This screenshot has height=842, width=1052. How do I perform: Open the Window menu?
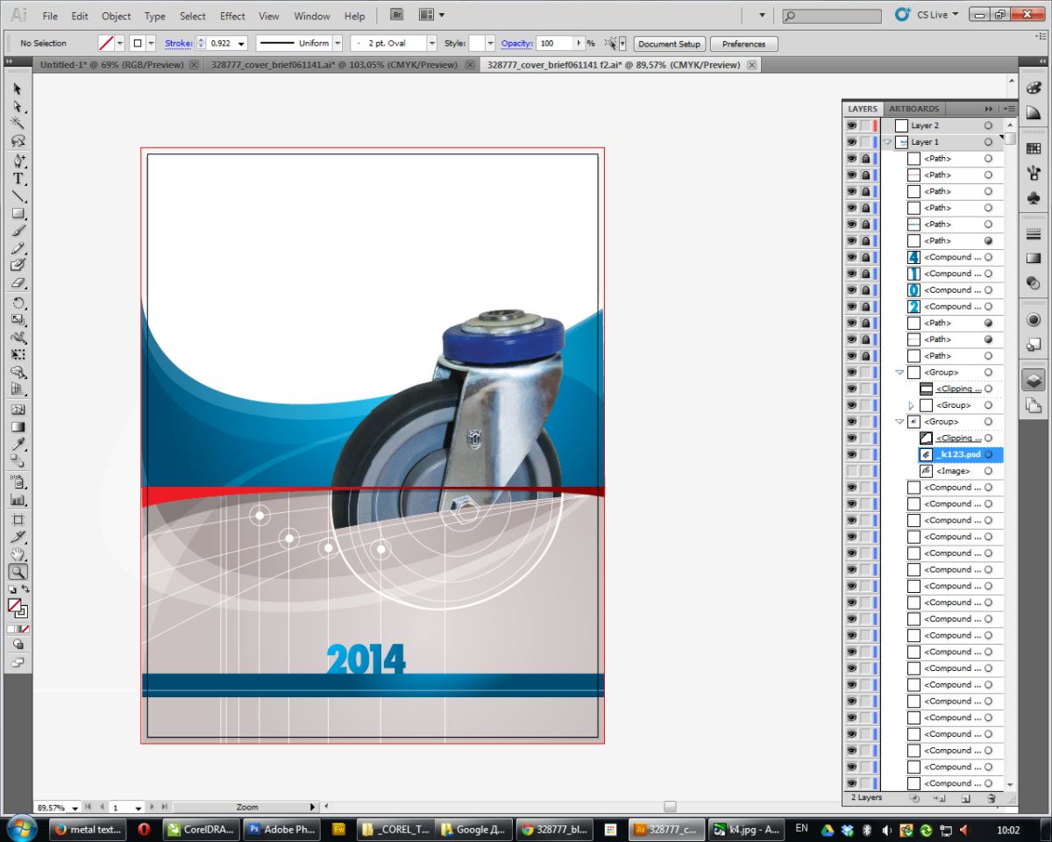click(311, 15)
